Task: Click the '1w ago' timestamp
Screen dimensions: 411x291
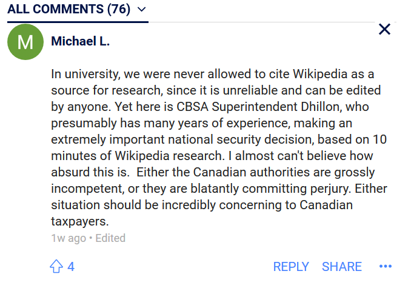Action: [68, 238]
